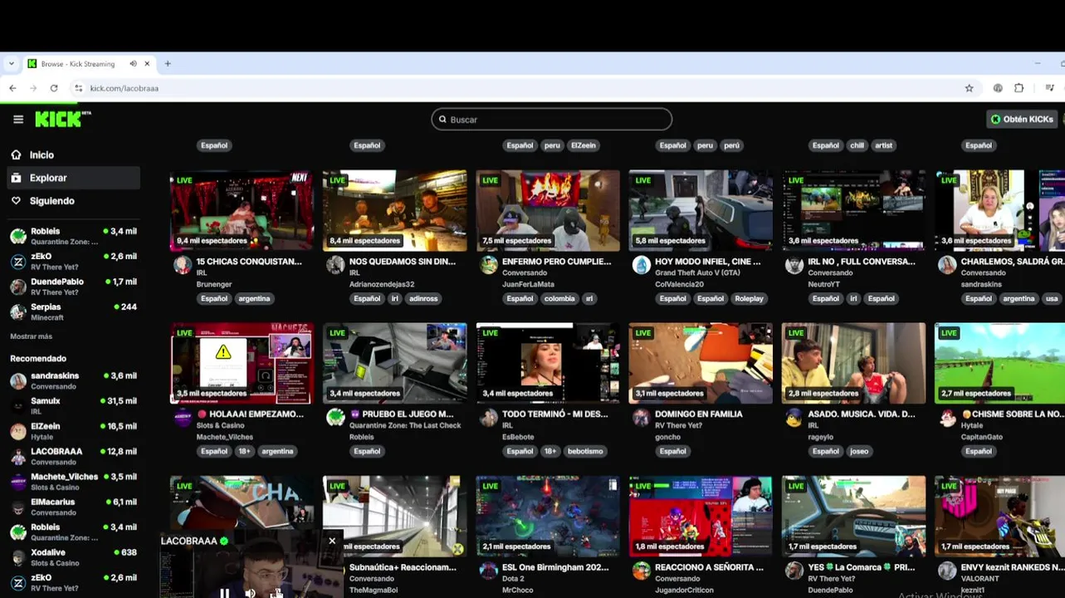Viewport: 1065px width, 598px height.
Task: Go back in browser history
Action: (x=12, y=88)
